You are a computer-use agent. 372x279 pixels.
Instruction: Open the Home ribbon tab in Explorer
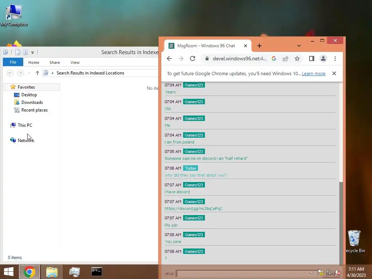(34, 62)
